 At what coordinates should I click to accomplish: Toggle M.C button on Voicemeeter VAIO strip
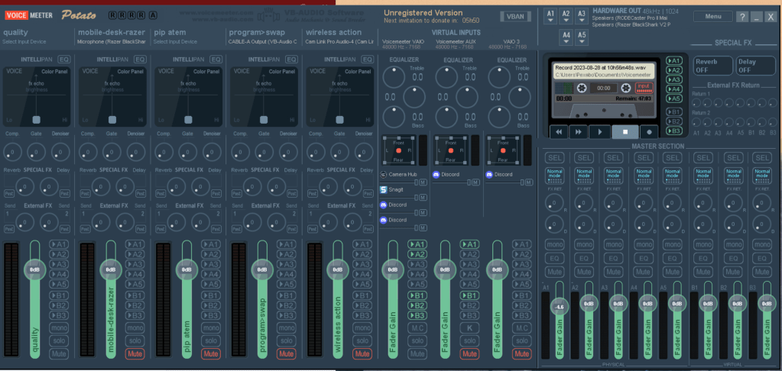click(417, 328)
